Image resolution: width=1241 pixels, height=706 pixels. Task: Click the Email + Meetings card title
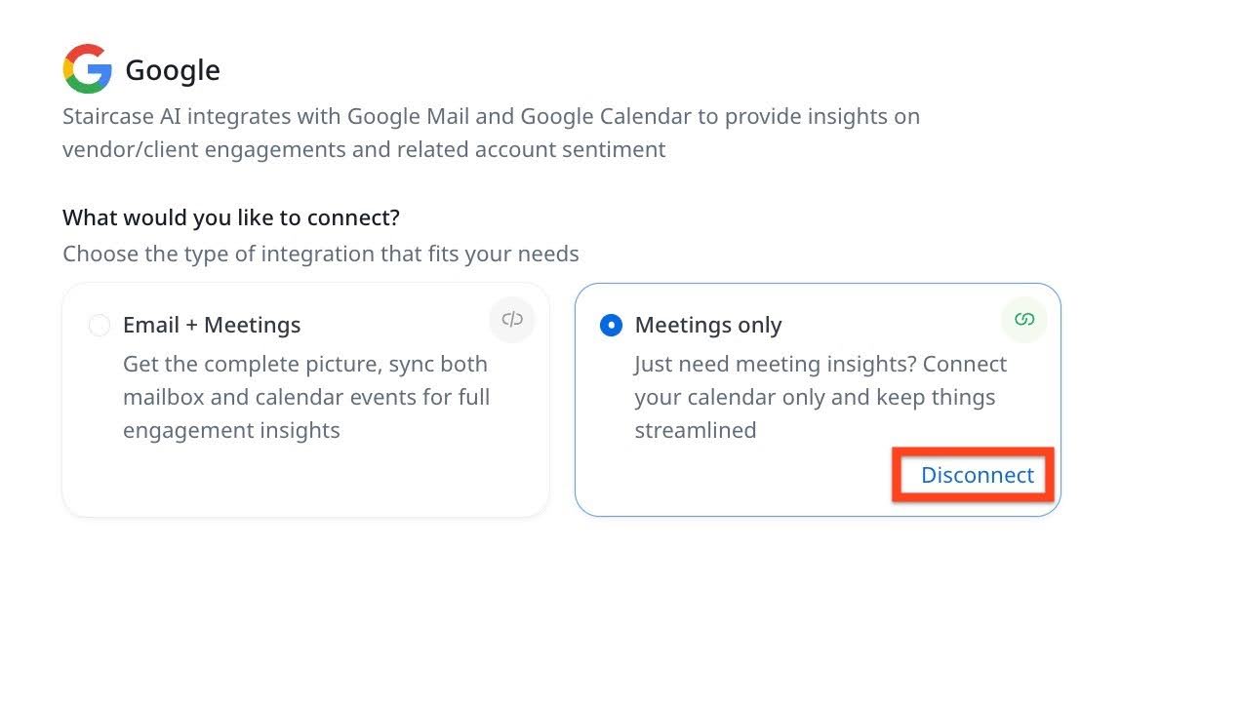point(212,325)
